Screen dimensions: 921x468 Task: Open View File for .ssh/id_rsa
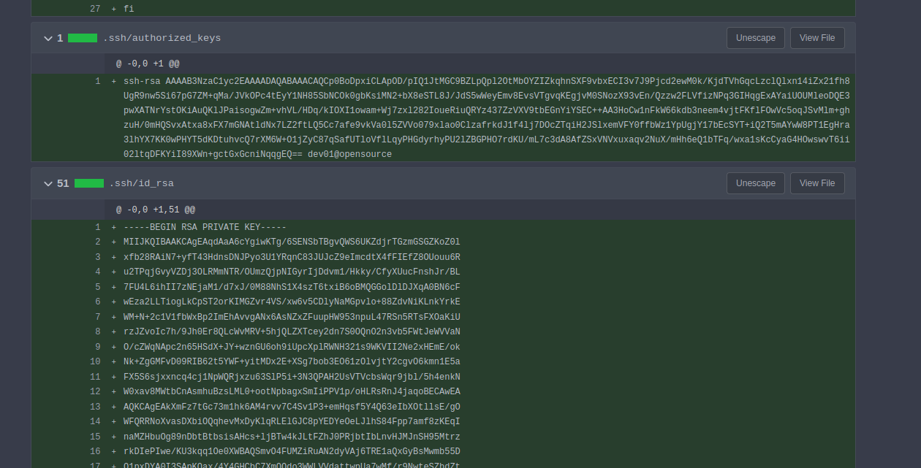point(817,183)
